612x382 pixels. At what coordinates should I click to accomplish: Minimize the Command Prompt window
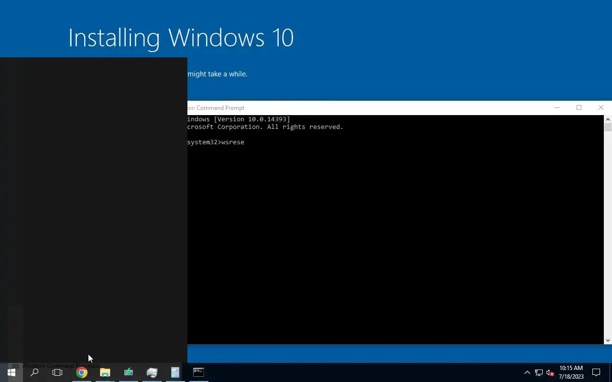(x=557, y=108)
